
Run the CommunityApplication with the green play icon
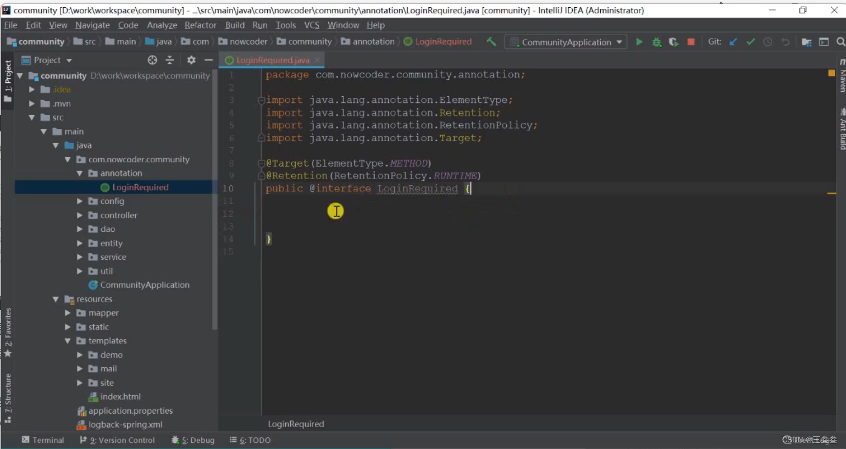coord(639,41)
